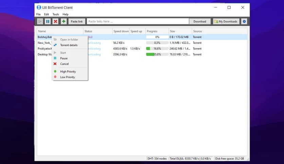Click the 4365.6 KB/s speed cell

tap(120, 48)
